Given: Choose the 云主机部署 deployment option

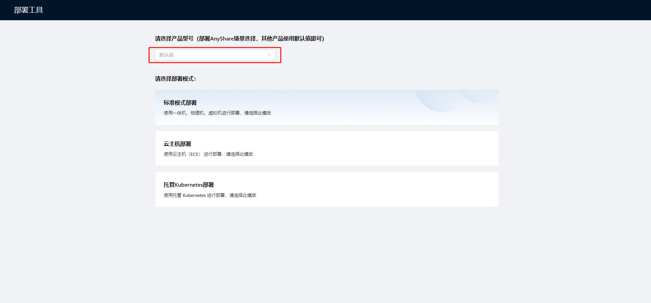Looking at the screenshot, I should [327, 148].
